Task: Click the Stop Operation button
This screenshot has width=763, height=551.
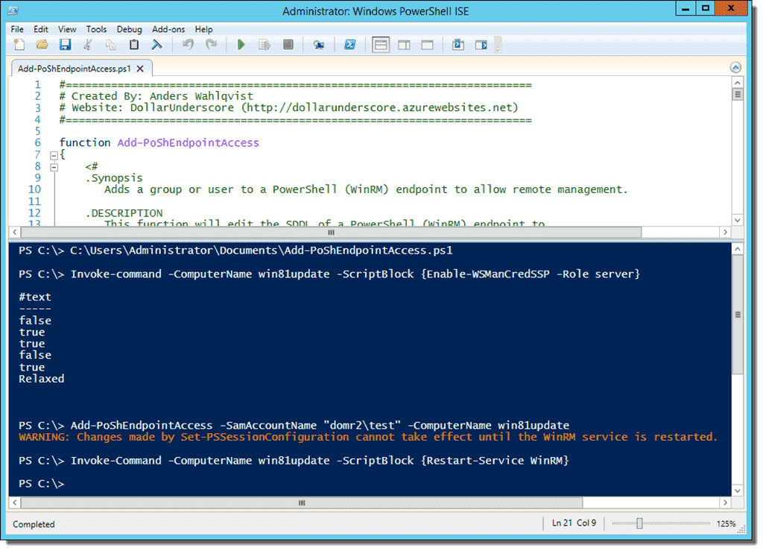Action: coord(288,45)
